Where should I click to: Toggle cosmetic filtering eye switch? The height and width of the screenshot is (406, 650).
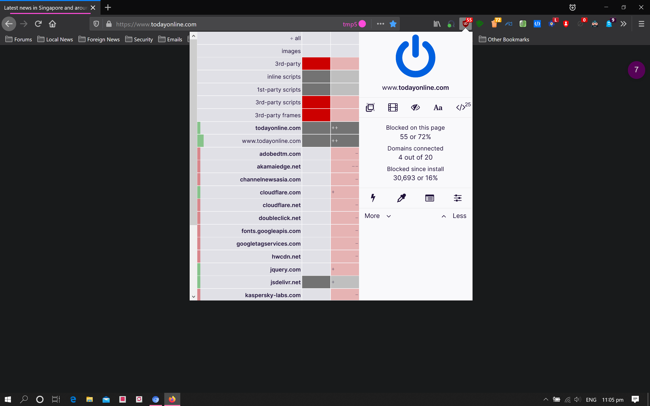tap(415, 107)
